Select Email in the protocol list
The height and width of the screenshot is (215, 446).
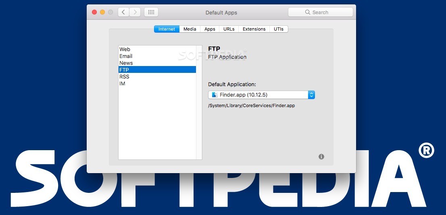point(157,56)
